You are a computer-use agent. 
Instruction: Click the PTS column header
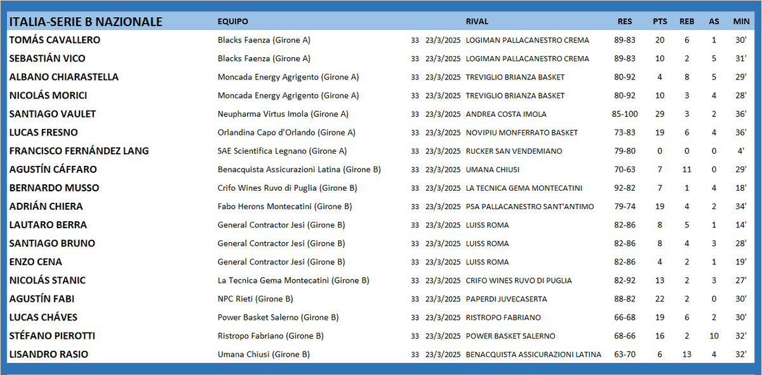tap(660, 22)
